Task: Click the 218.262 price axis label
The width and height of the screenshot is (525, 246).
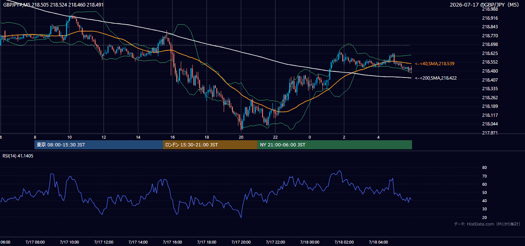Action: click(490, 98)
